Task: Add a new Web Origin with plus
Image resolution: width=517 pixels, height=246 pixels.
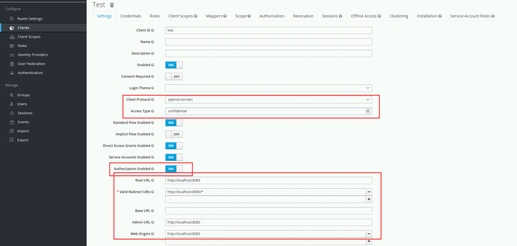Action: click(369, 241)
